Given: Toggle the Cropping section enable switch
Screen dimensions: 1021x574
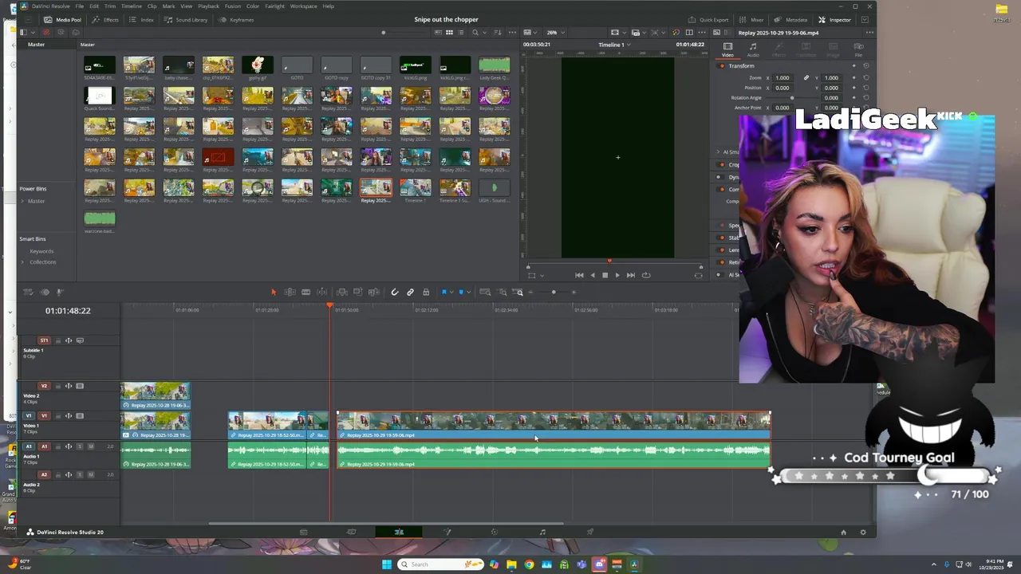Looking at the screenshot, I should (722, 164).
